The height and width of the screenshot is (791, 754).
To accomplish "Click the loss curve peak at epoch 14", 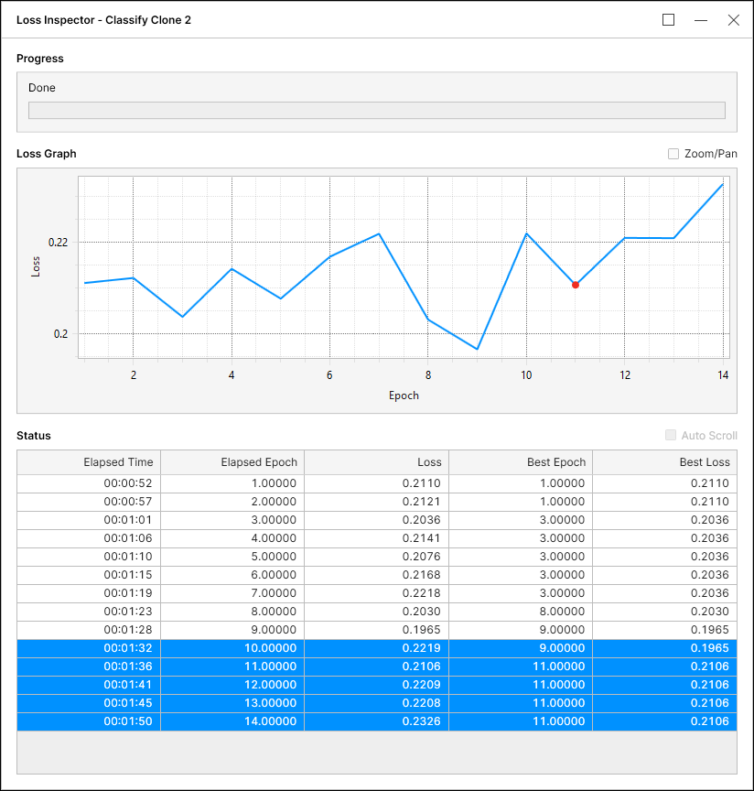I will (x=723, y=185).
